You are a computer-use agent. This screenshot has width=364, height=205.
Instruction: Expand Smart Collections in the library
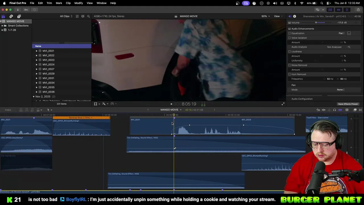[2, 26]
